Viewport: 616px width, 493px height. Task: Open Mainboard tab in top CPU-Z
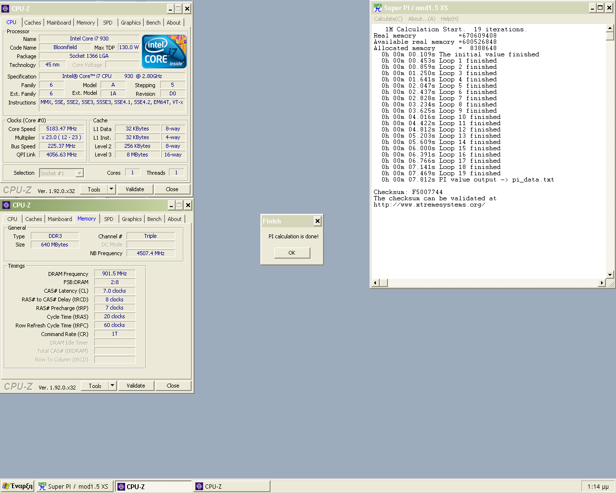(x=59, y=23)
